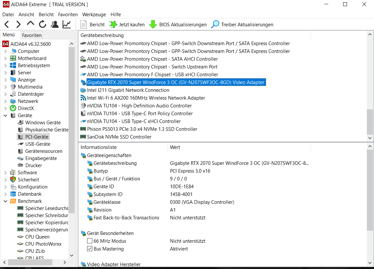This screenshot has height=269, width=374.
Task: Click the refresh icon in toolbar
Action: tap(43, 24)
